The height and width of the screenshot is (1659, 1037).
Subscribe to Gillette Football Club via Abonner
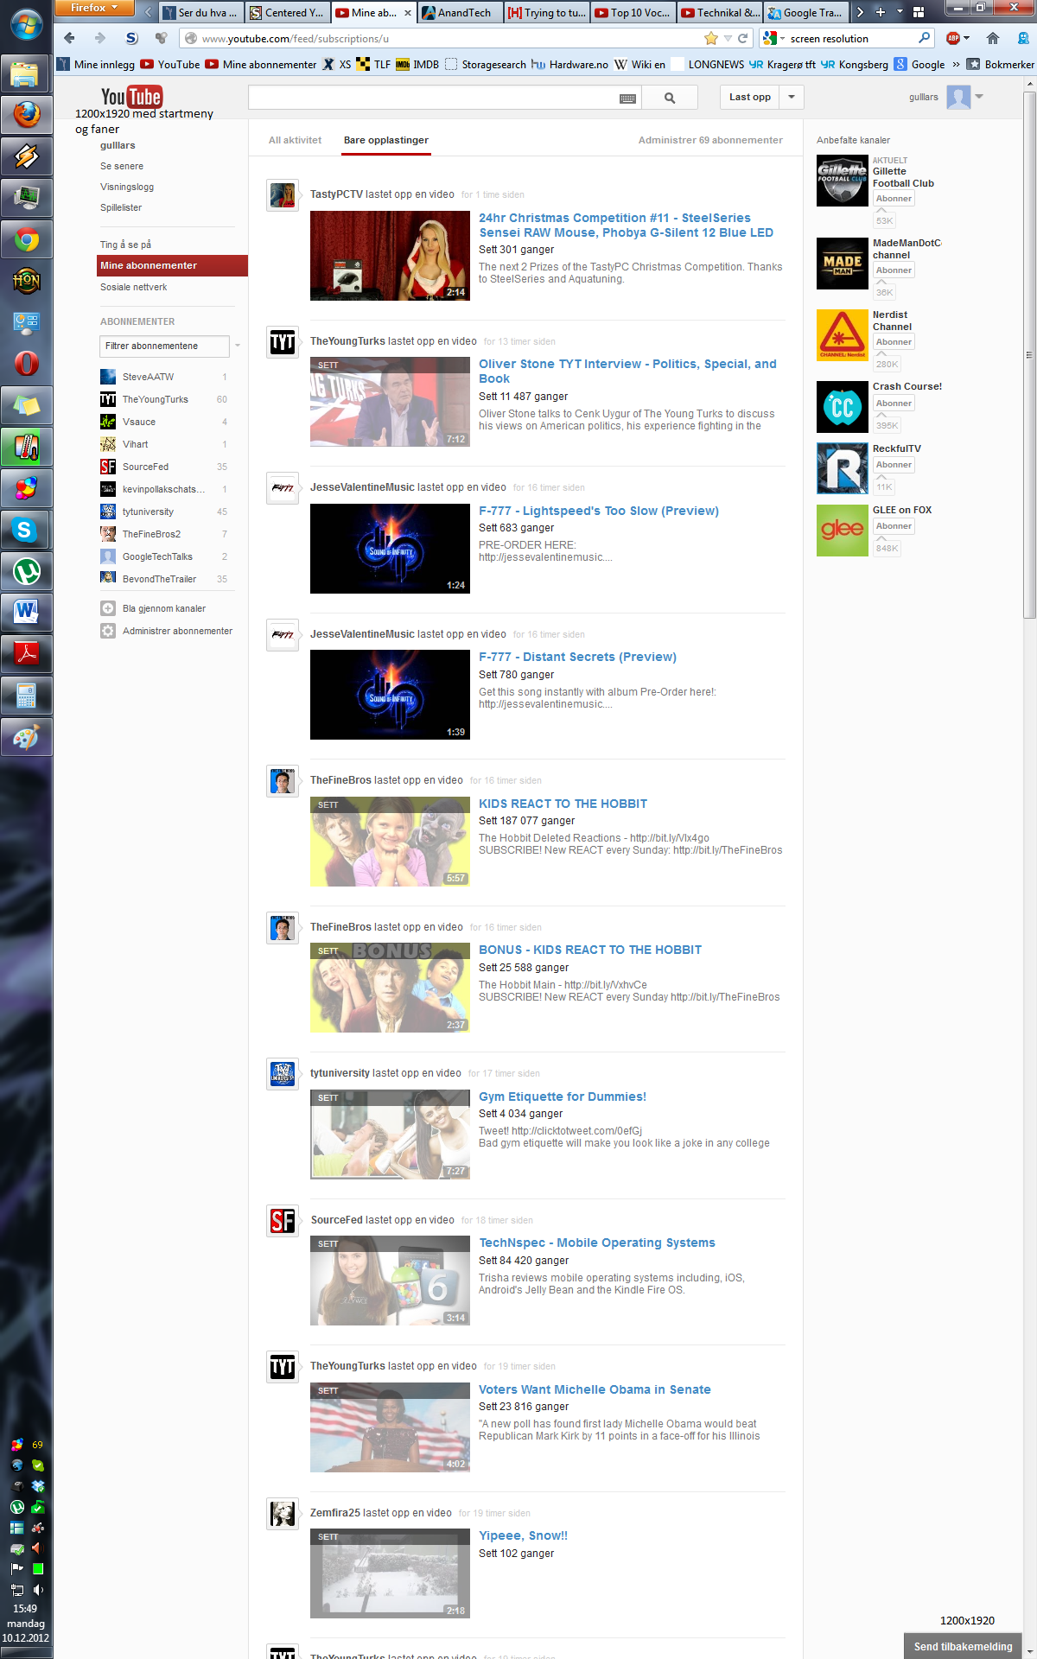(x=894, y=199)
